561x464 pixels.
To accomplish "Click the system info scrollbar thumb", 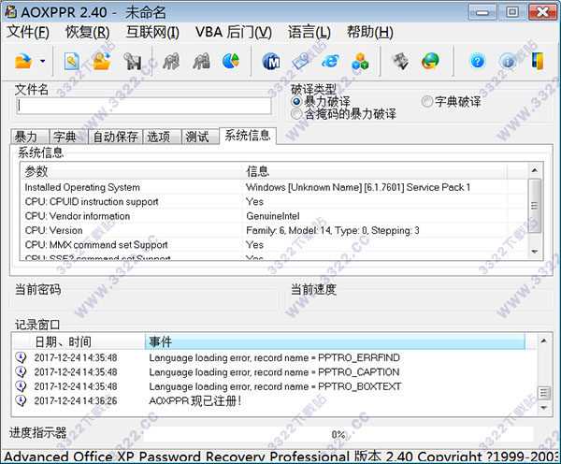I will click(535, 206).
